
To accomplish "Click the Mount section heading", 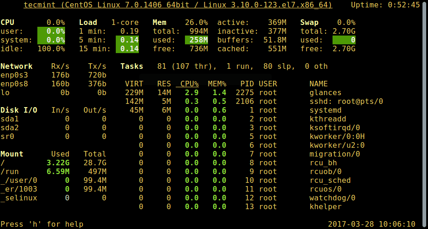I will click(x=12, y=154).
